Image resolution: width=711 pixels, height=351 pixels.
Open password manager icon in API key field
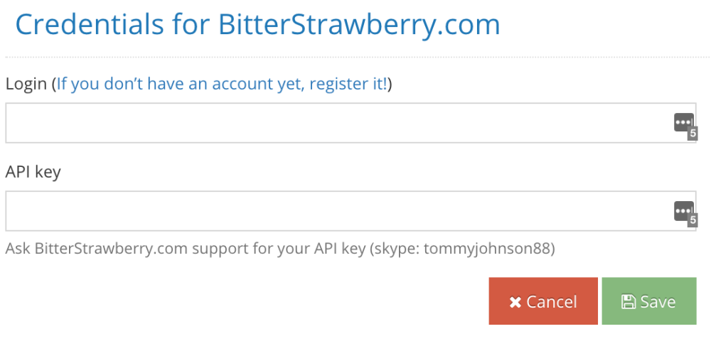(684, 211)
